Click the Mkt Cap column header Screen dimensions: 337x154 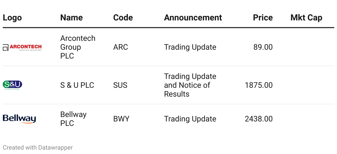(x=306, y=18)
